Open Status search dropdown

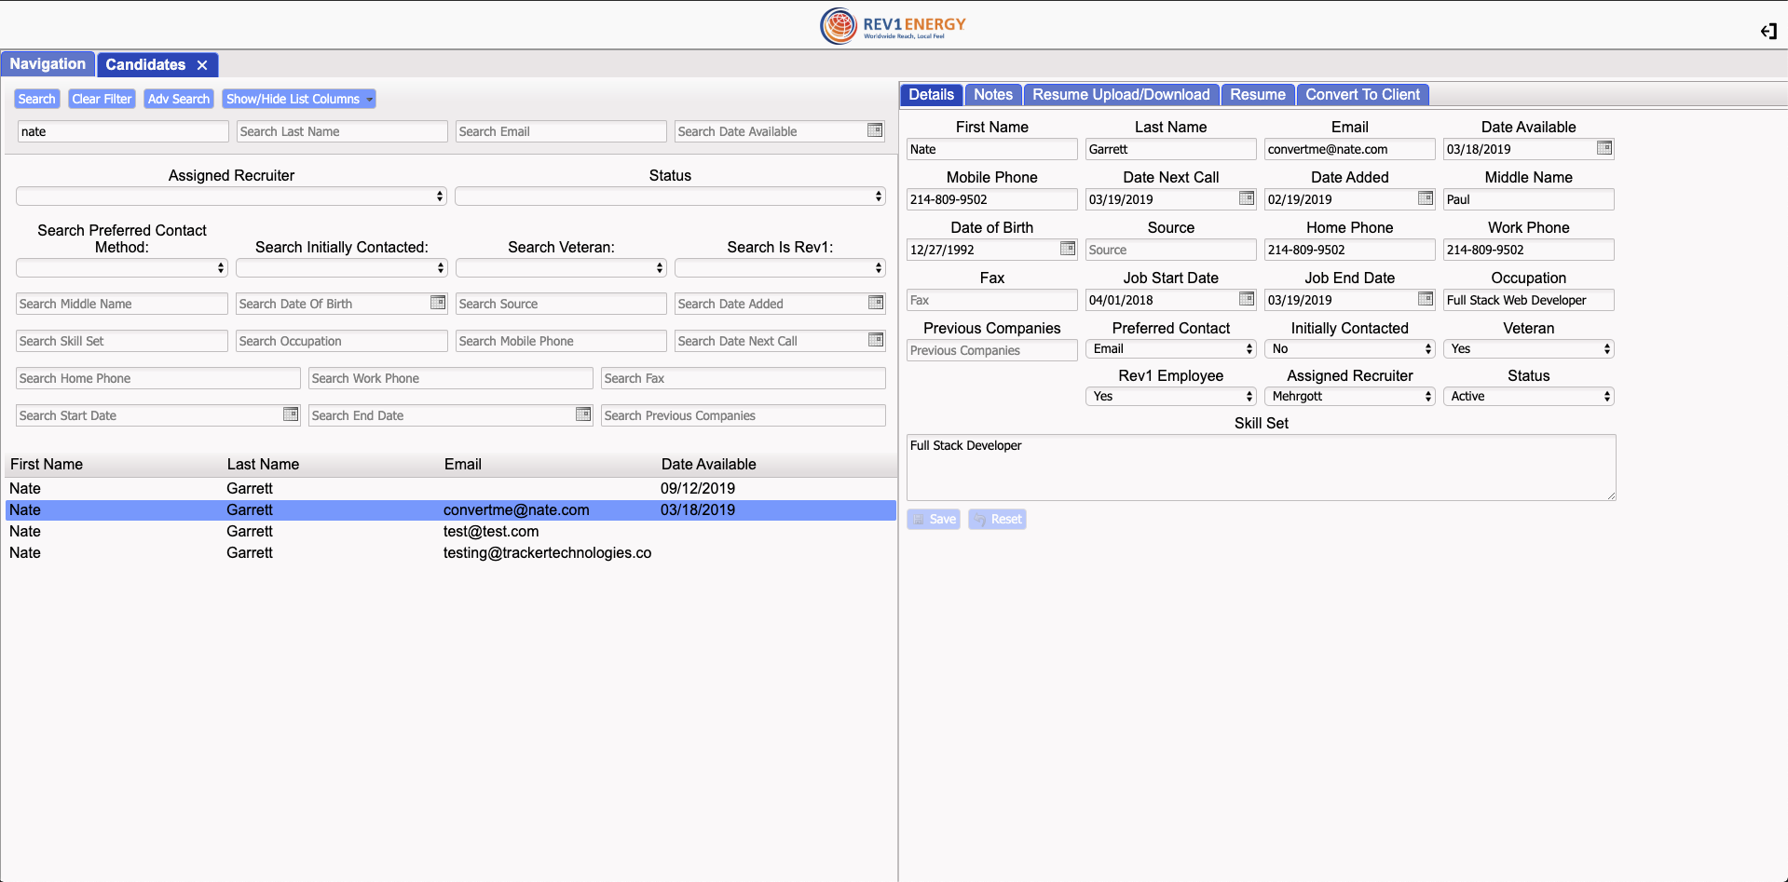click(670, 197)
